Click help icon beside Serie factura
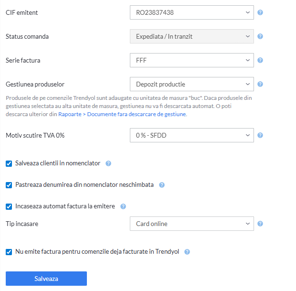 coord(260,60)
